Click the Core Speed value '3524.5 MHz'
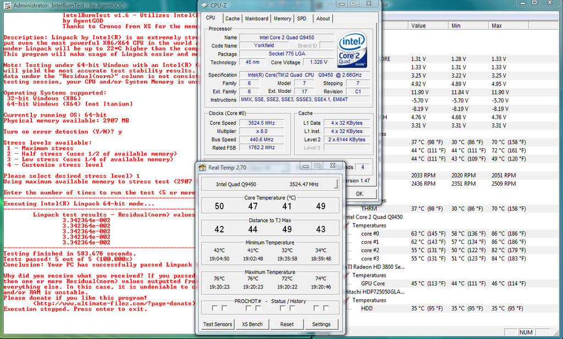The width and height of the screenshot is (563, 339). (x=262, y=123)
